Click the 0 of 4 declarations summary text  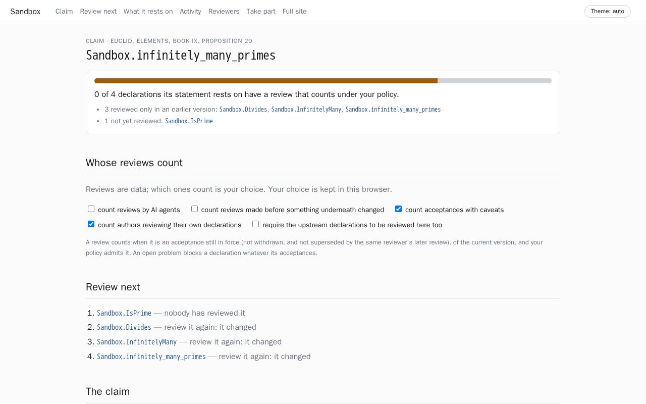(x=247, y=94)
